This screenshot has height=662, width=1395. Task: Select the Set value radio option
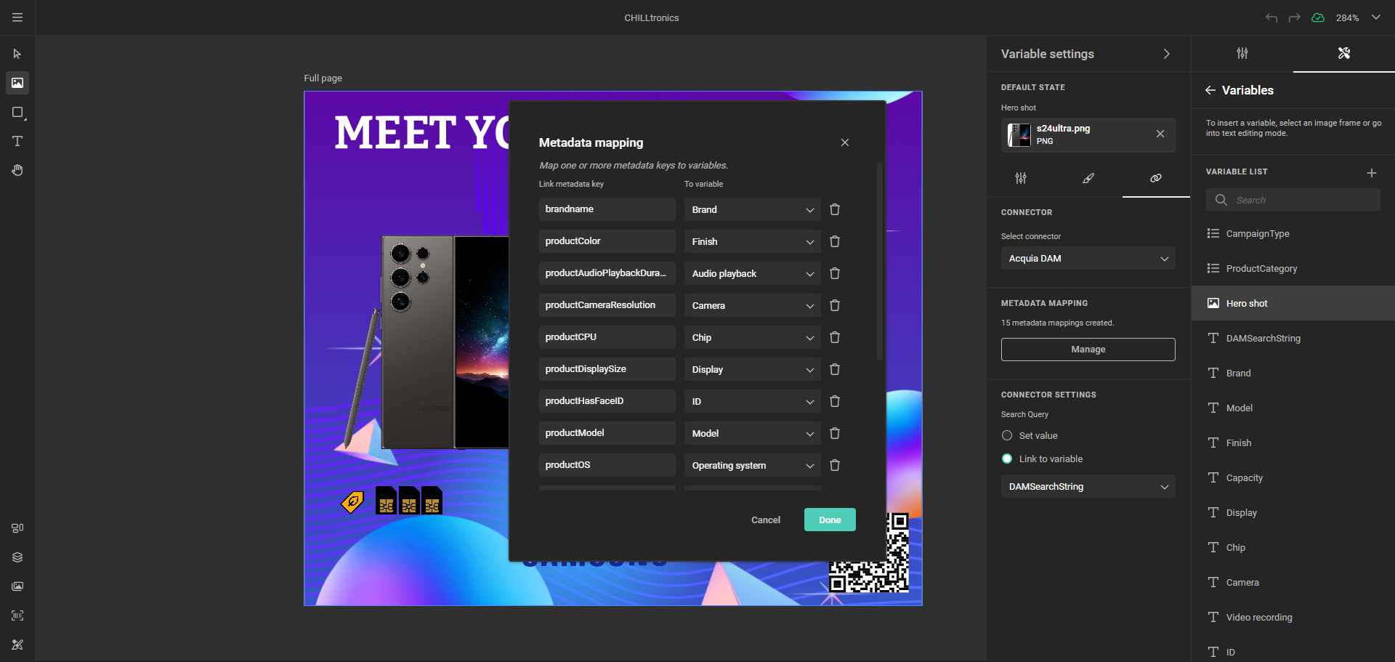pos(1007,435)
